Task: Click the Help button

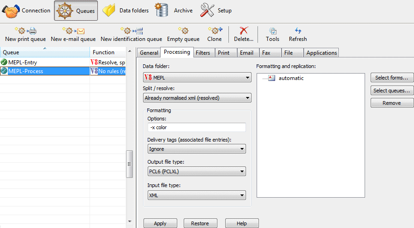Action: [242, 223]
